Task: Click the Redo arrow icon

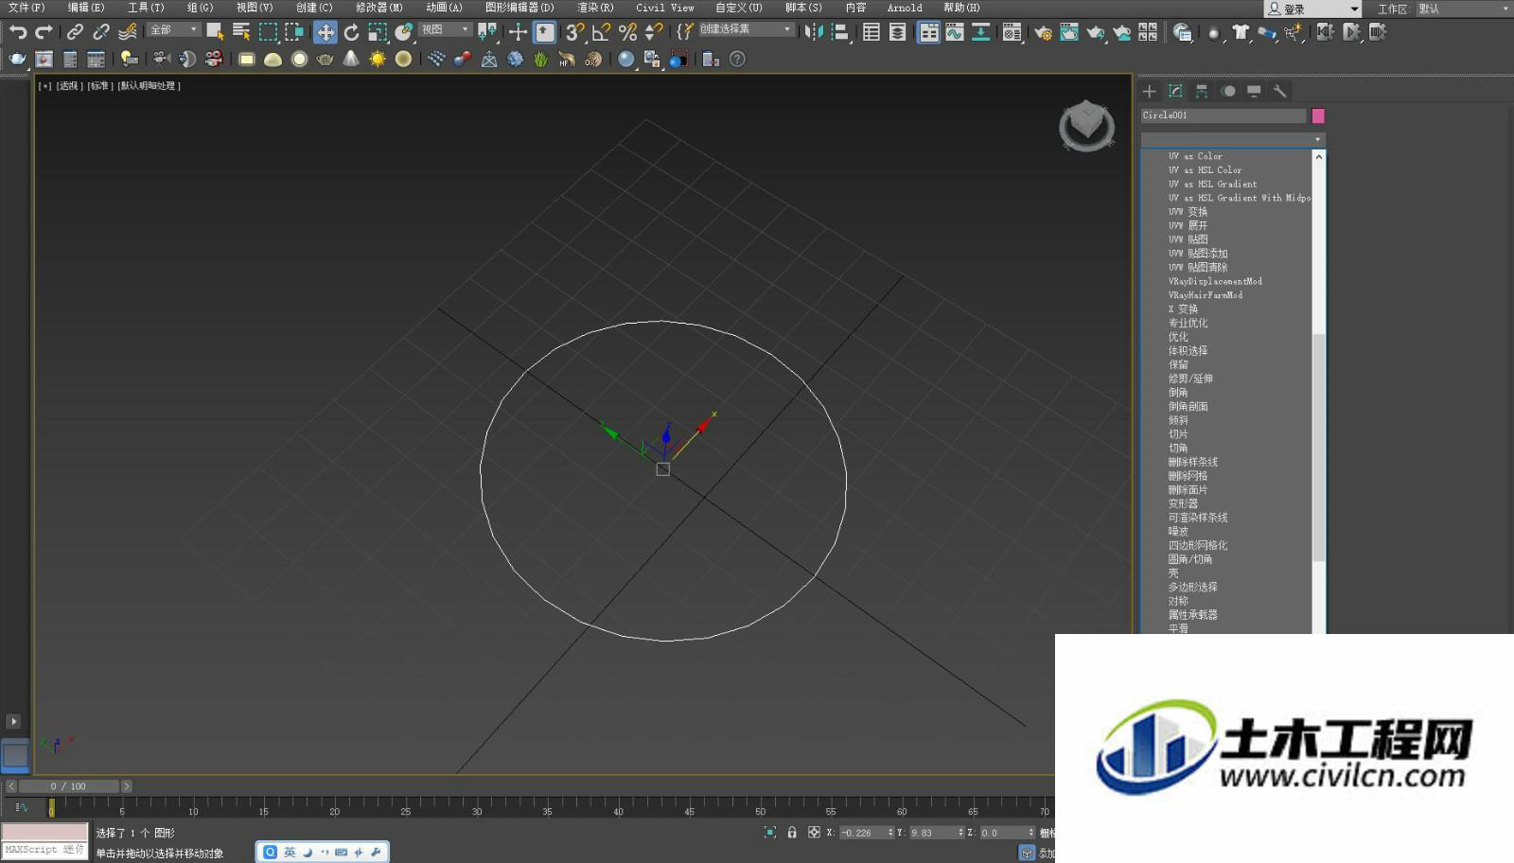Action: [x=43, y=32]
